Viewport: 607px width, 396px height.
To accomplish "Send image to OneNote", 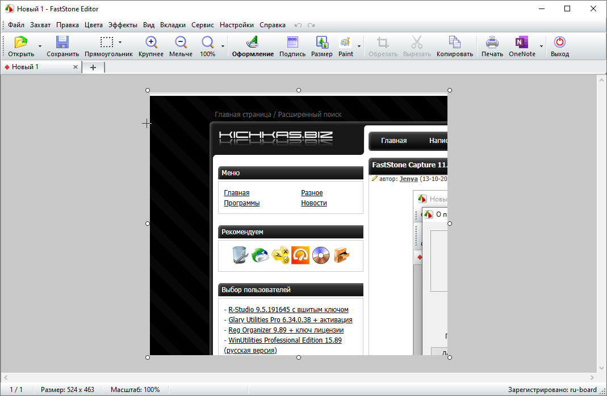I will pyautogui.click(x=522, y=43).
